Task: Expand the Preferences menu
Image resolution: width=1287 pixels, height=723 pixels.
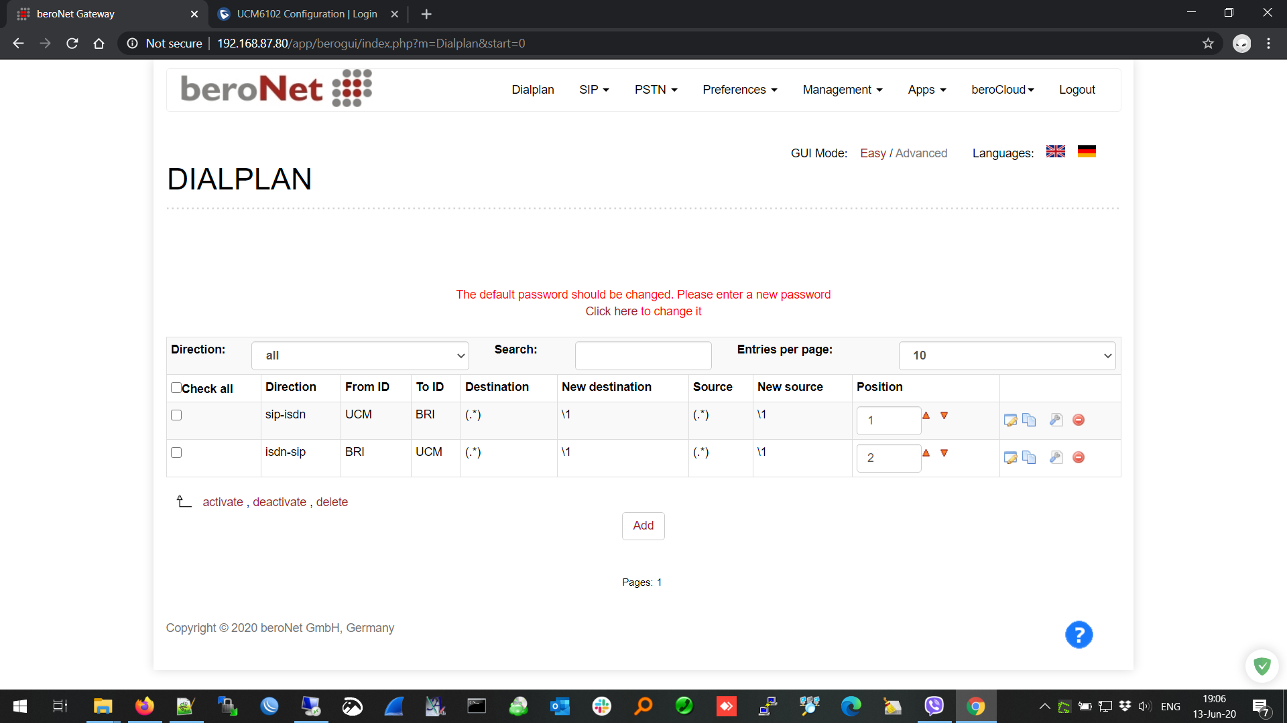Action: click(x=739, y=90)
